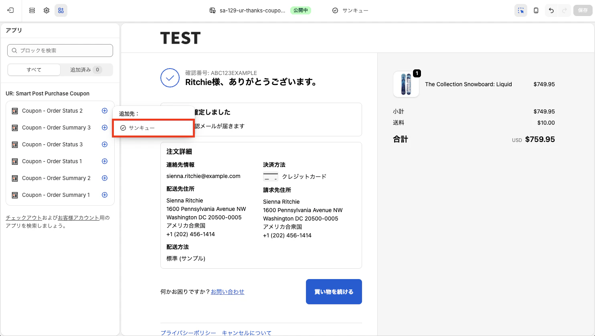Image resolution: width=595 pixels, height=336 pixels.
Task: Click the 確認番号: ABC123EXAMPLE text
Action: point(221,73)
